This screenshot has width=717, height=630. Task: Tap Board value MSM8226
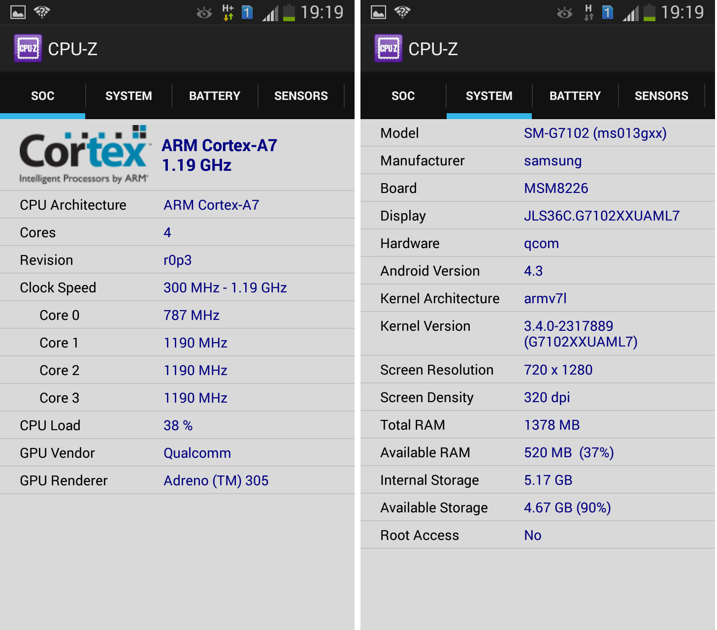(556, 188)
